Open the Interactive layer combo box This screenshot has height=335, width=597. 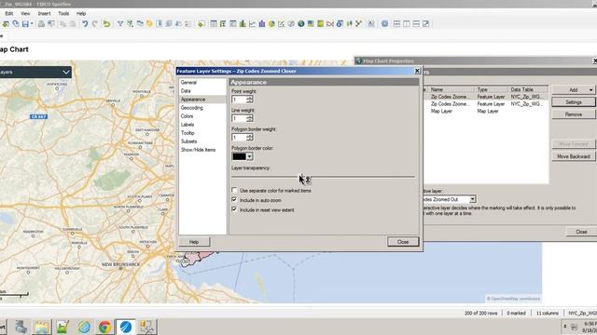(x=449, y=199)
